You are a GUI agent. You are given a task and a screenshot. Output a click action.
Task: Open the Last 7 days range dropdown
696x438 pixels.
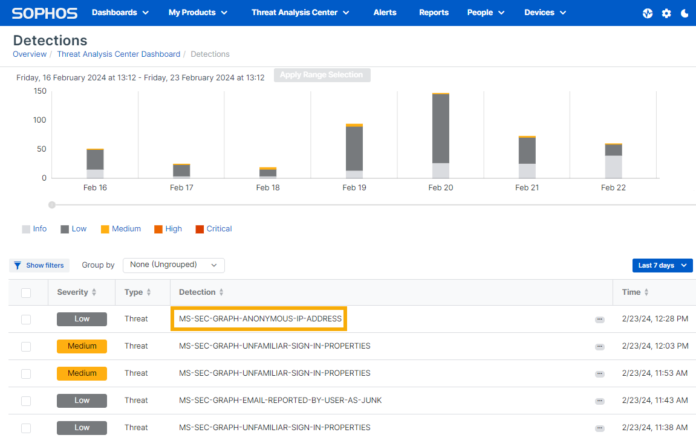[x=662, y=266]
